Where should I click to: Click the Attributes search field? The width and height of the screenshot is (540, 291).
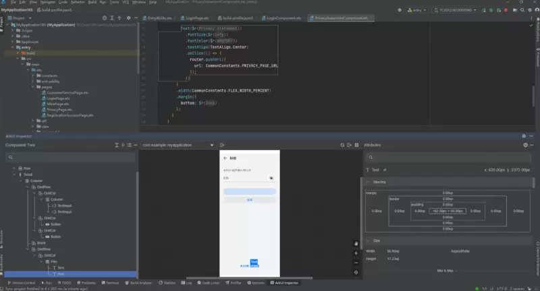tap(446, 158)
